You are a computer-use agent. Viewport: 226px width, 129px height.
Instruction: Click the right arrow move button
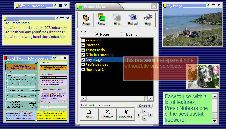click(x=150, y=115)
